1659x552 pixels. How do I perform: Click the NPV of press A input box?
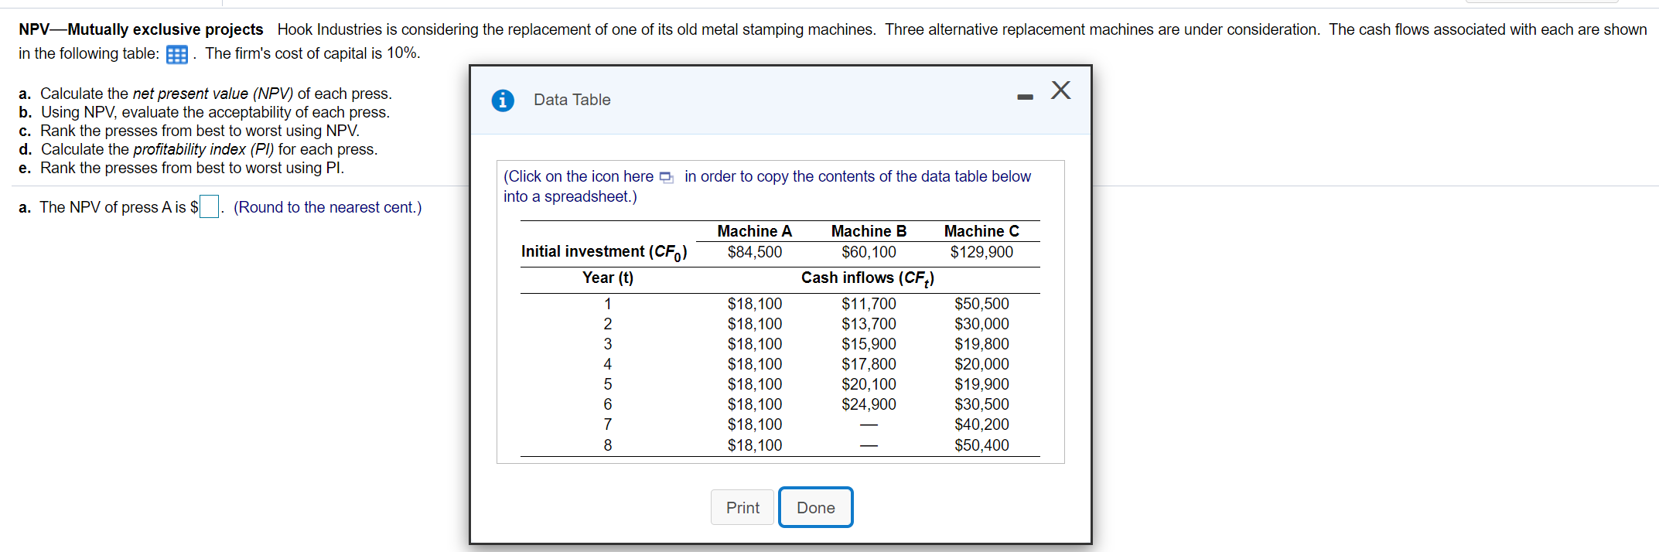tap(209, 207)
